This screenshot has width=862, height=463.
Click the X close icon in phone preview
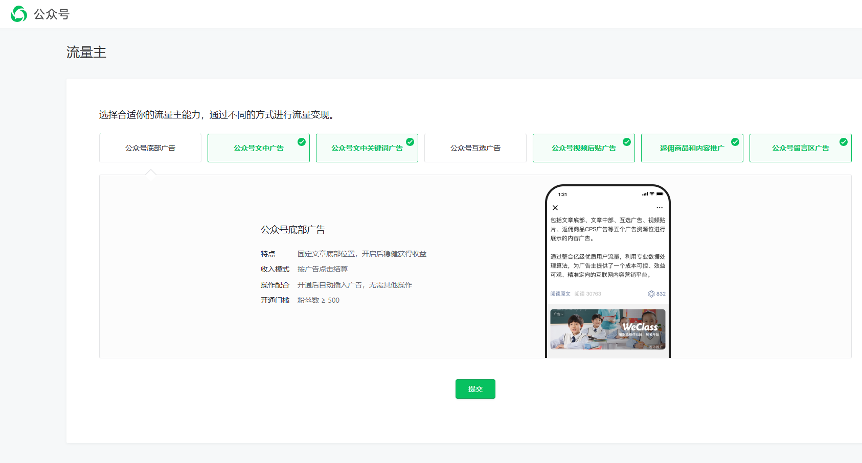[x=555, y=208]
